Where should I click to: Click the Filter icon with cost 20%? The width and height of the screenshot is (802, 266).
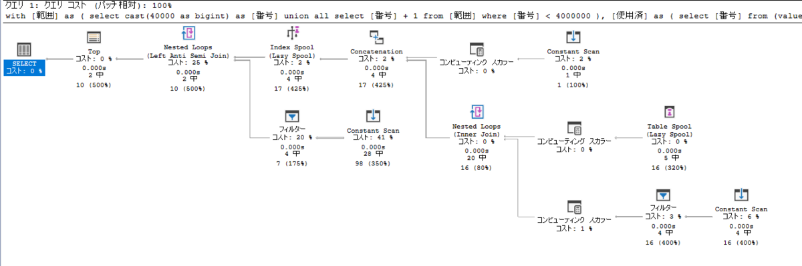(291, 117)
